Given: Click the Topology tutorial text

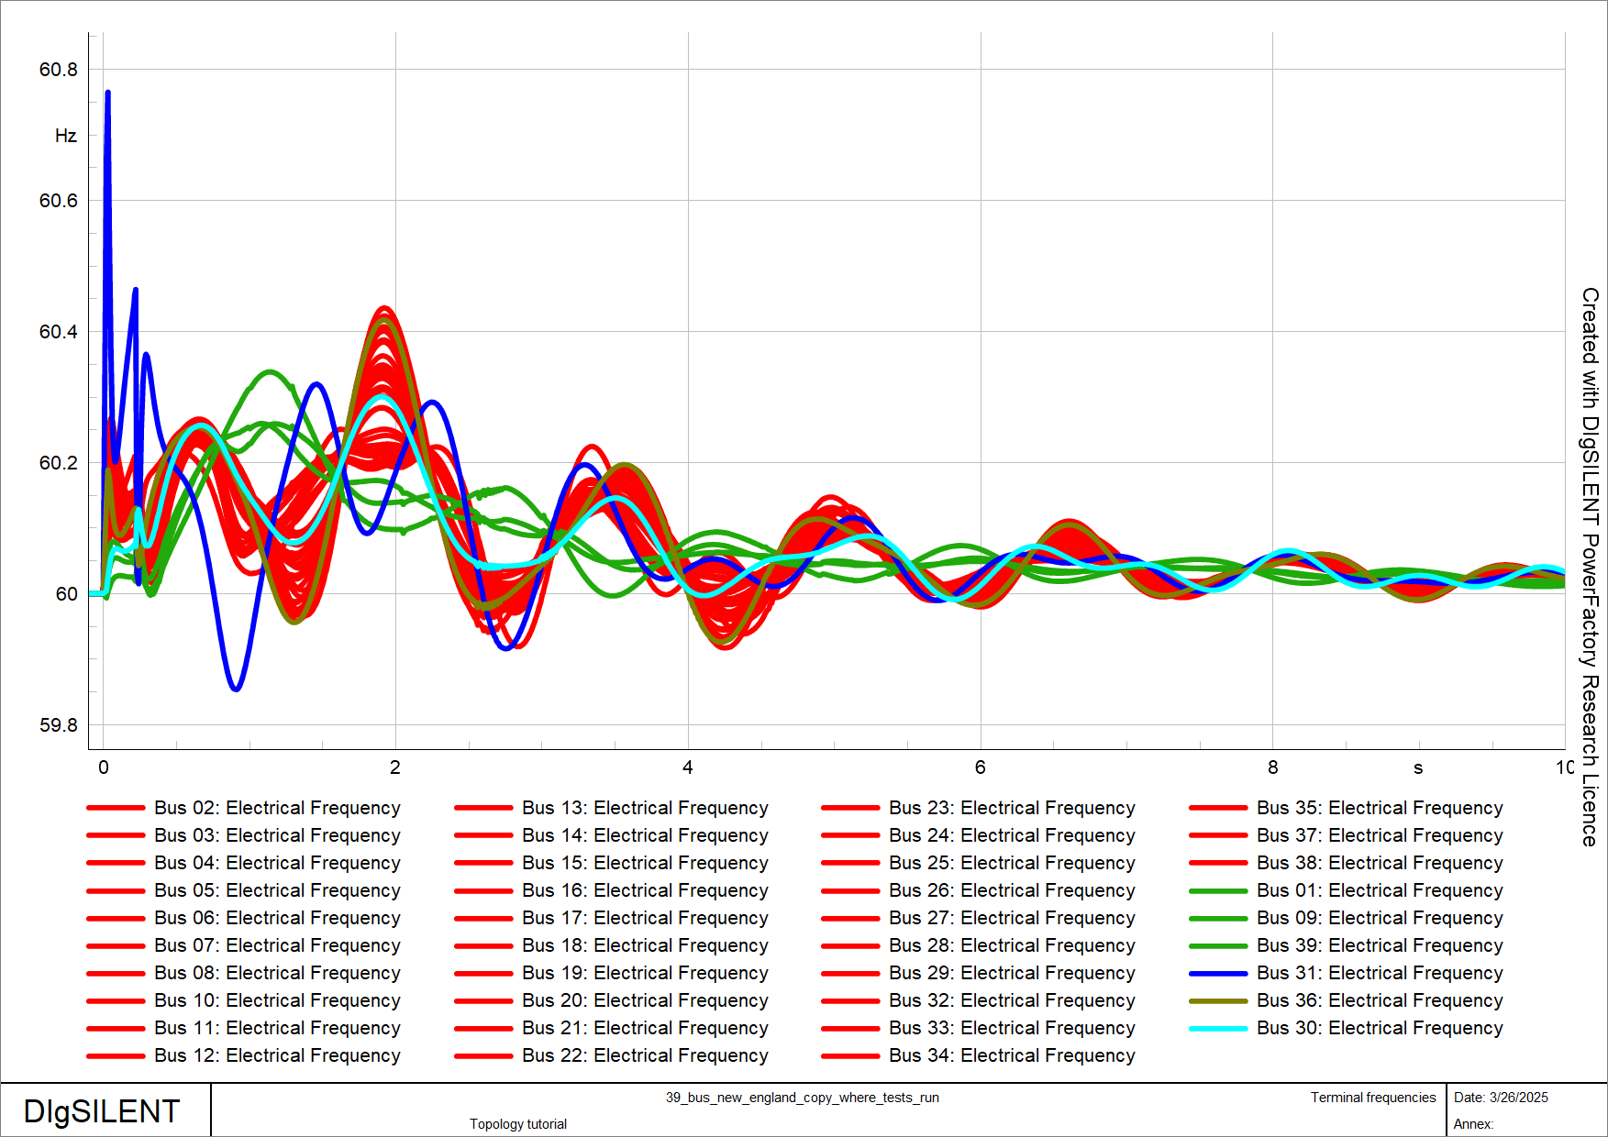Looking at the screenshot, I should (518, 1124).
